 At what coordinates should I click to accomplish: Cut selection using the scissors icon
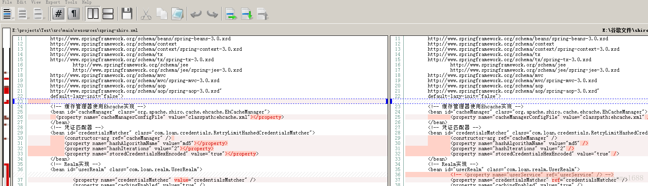[x=146, y=14]
